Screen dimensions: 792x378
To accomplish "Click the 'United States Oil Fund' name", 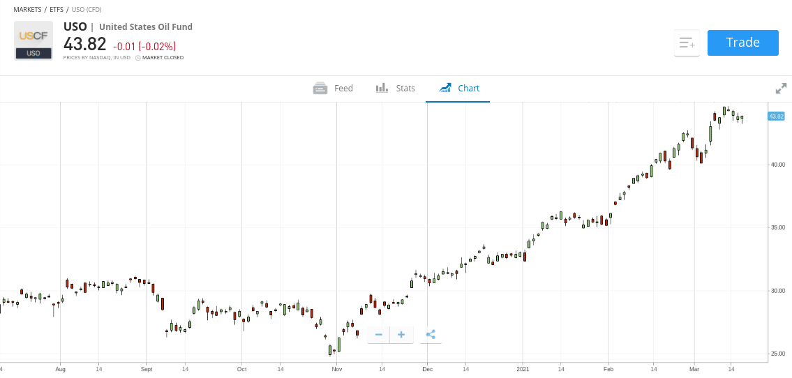I will click(145, 27).
